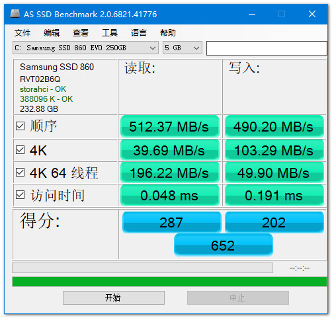Maximize the benchmark window
The height and width of the screenshot is (318, 332).
282,14
